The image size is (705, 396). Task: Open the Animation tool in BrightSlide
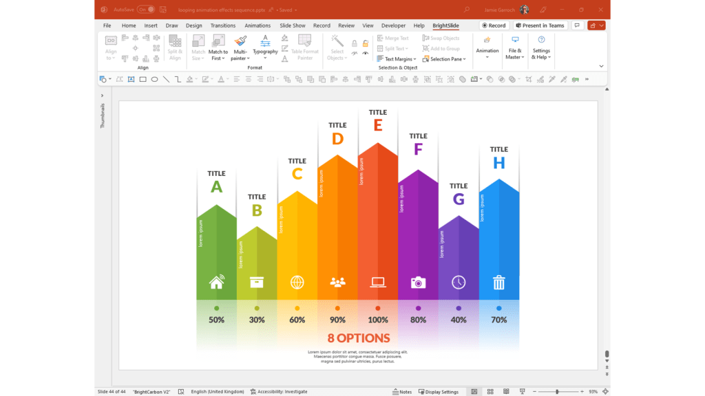487,48
